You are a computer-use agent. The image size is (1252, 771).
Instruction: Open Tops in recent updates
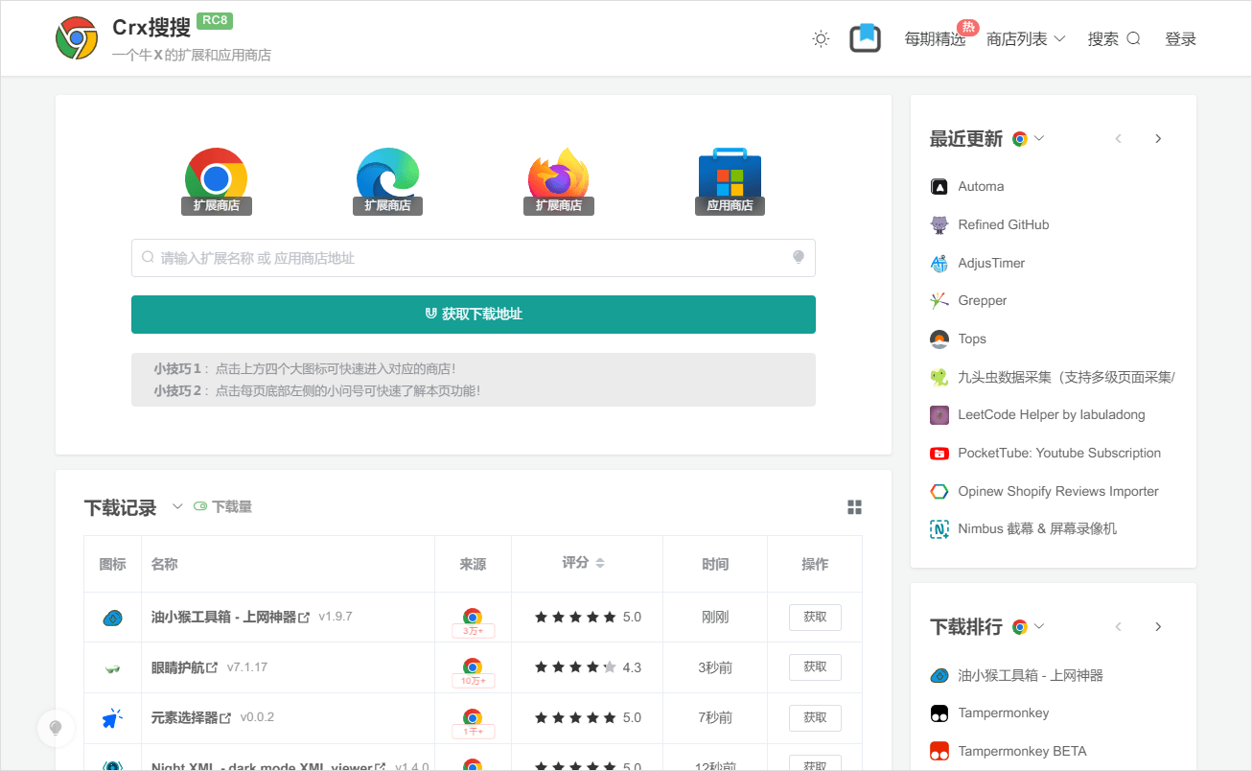pyautogui.click(x=972, y=339)
